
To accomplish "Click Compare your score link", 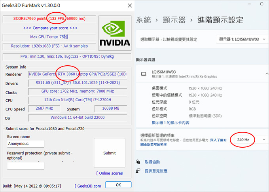I will click(x=50, y=28).
